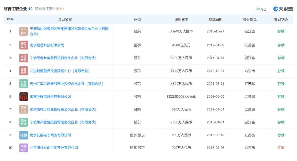The image size is (297, 161).
Task: Open 南京争锋信息科技有限公司 link
Action: coord(50,97)
